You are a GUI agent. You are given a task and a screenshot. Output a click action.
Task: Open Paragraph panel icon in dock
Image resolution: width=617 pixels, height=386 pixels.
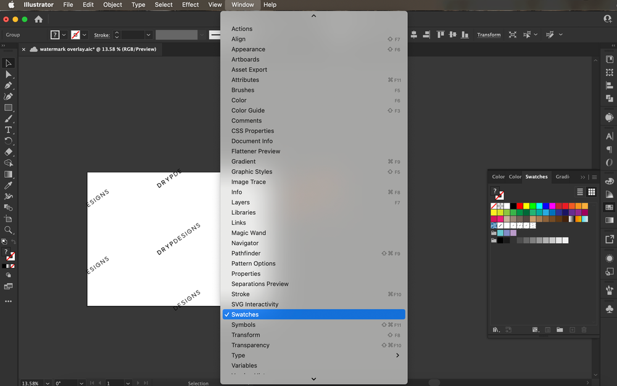tap(609, 150)
